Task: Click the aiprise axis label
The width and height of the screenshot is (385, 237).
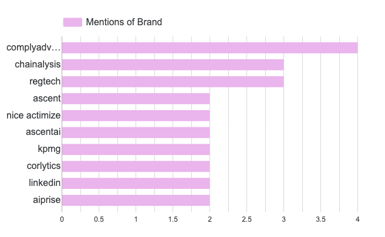Action: [46, 201]
